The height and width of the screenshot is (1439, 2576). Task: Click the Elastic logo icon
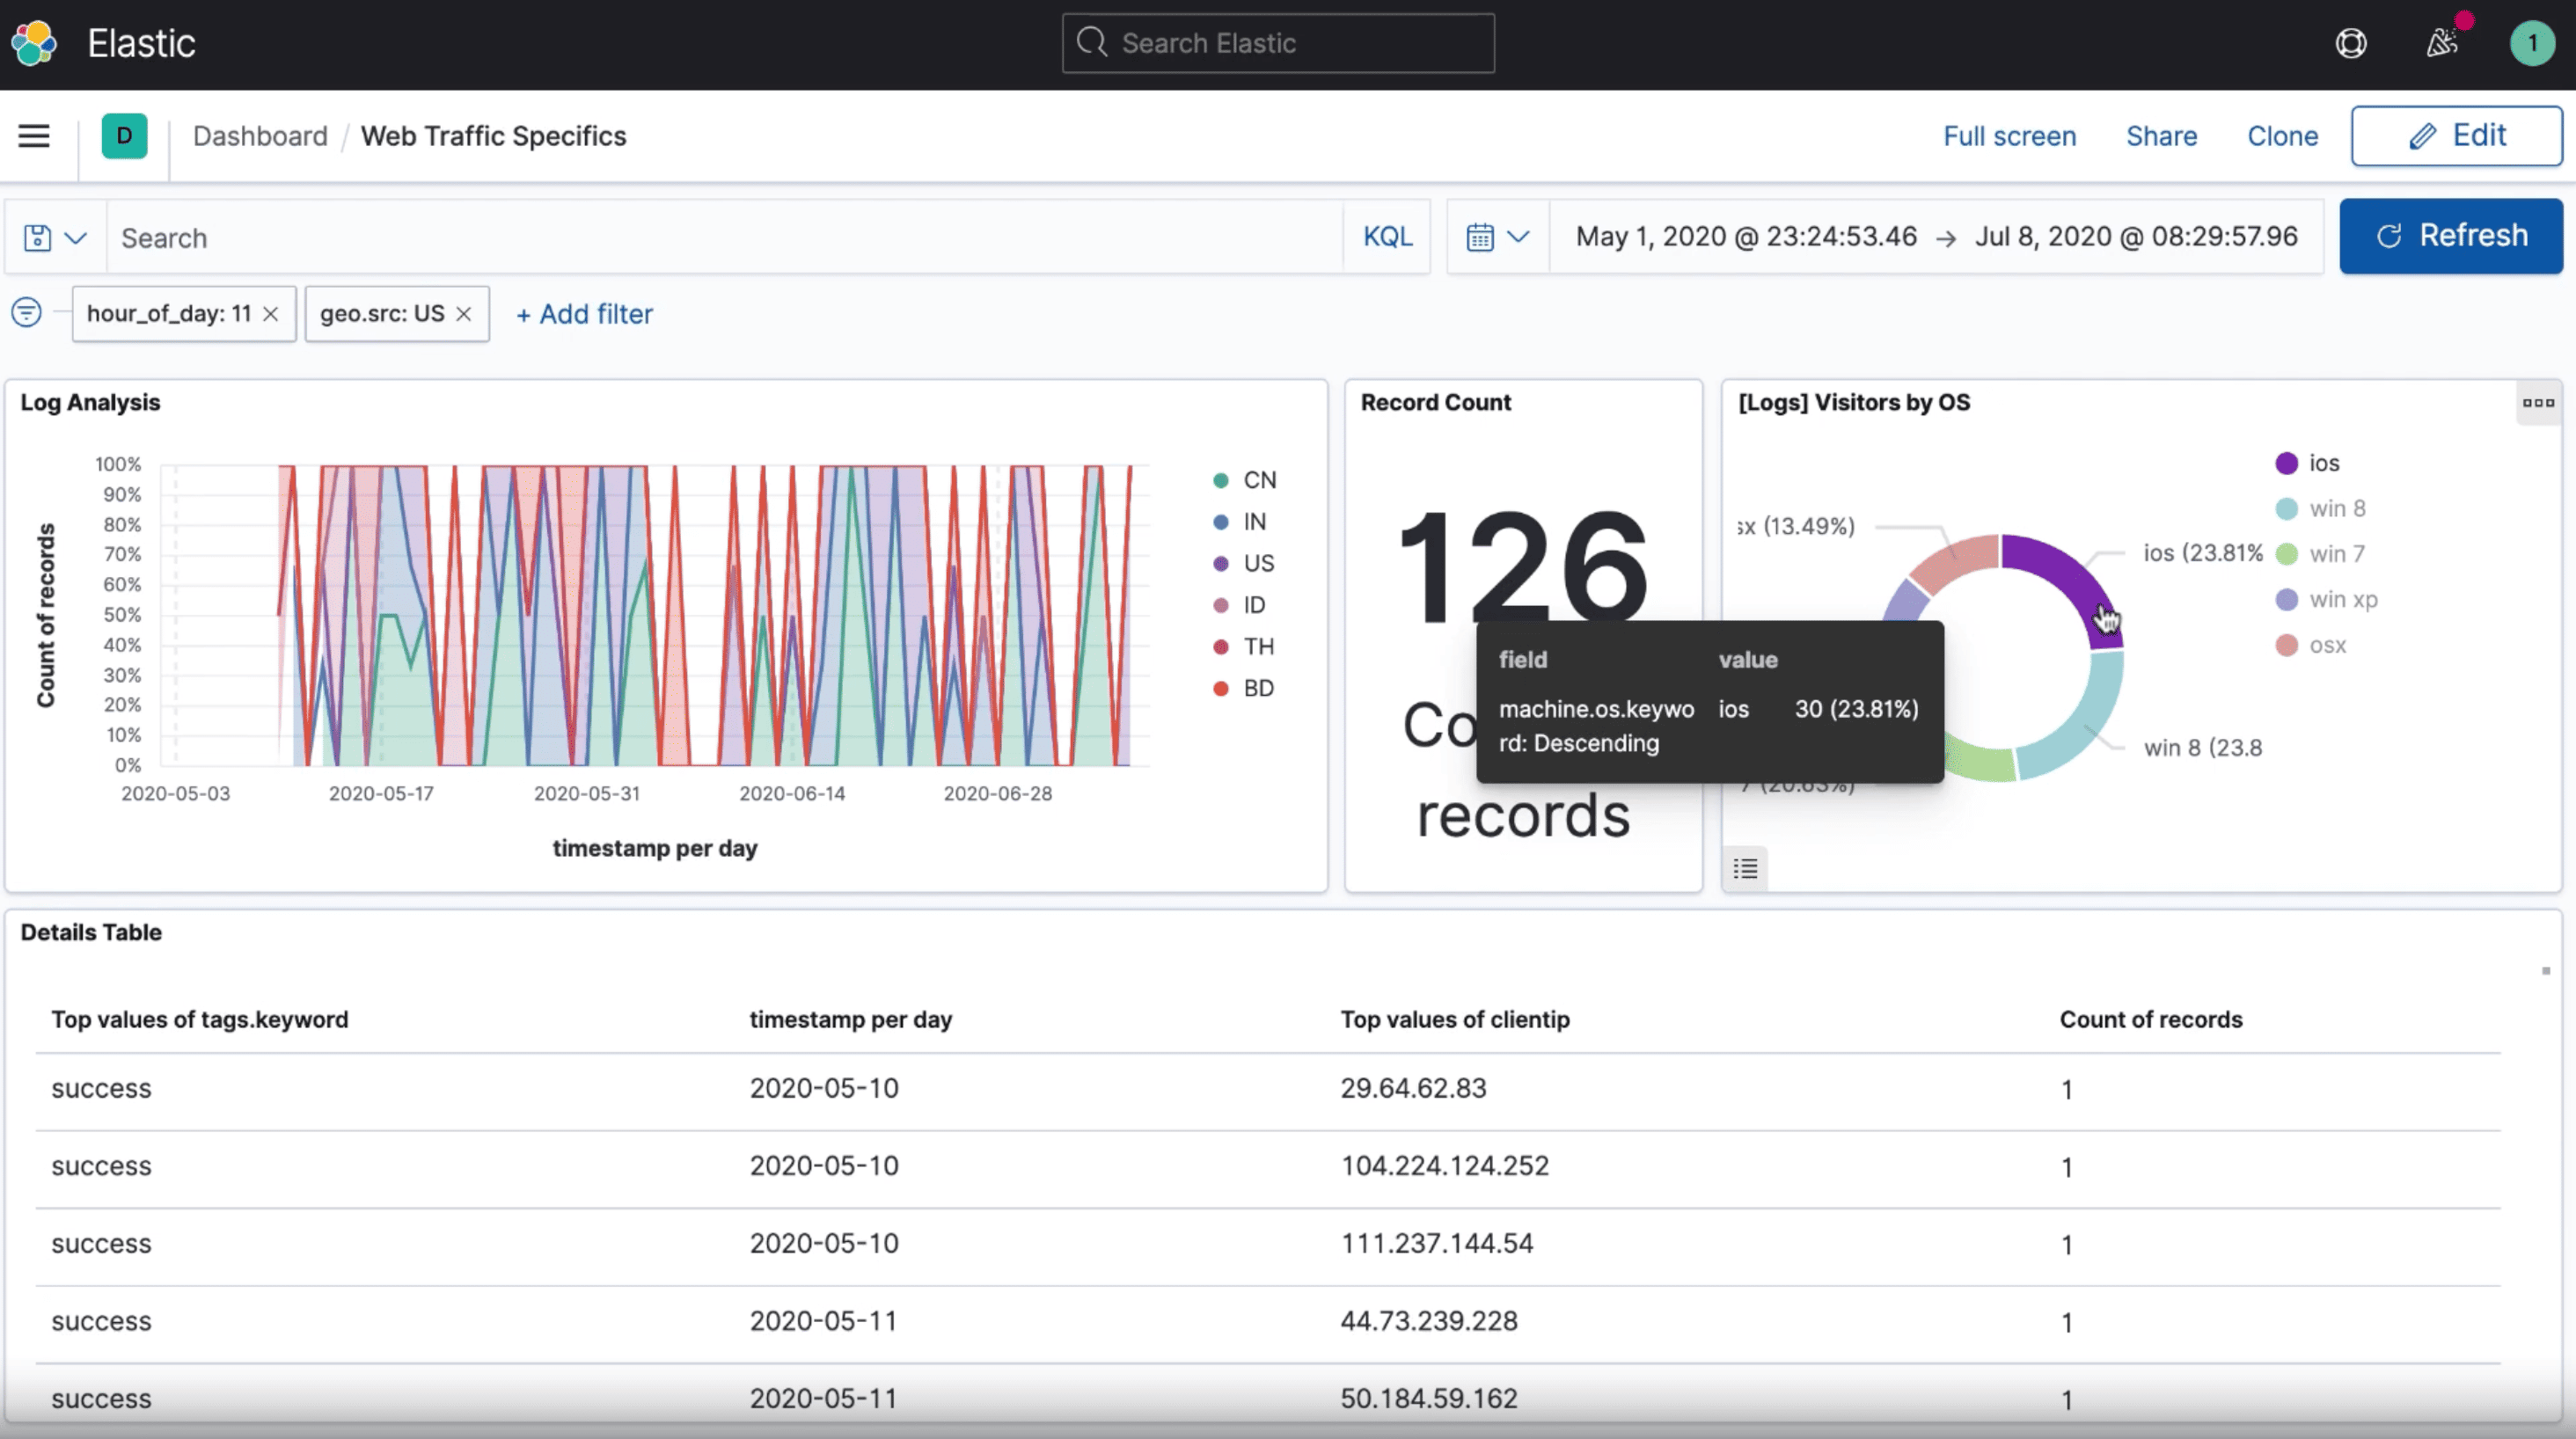(x=34, y=43)
